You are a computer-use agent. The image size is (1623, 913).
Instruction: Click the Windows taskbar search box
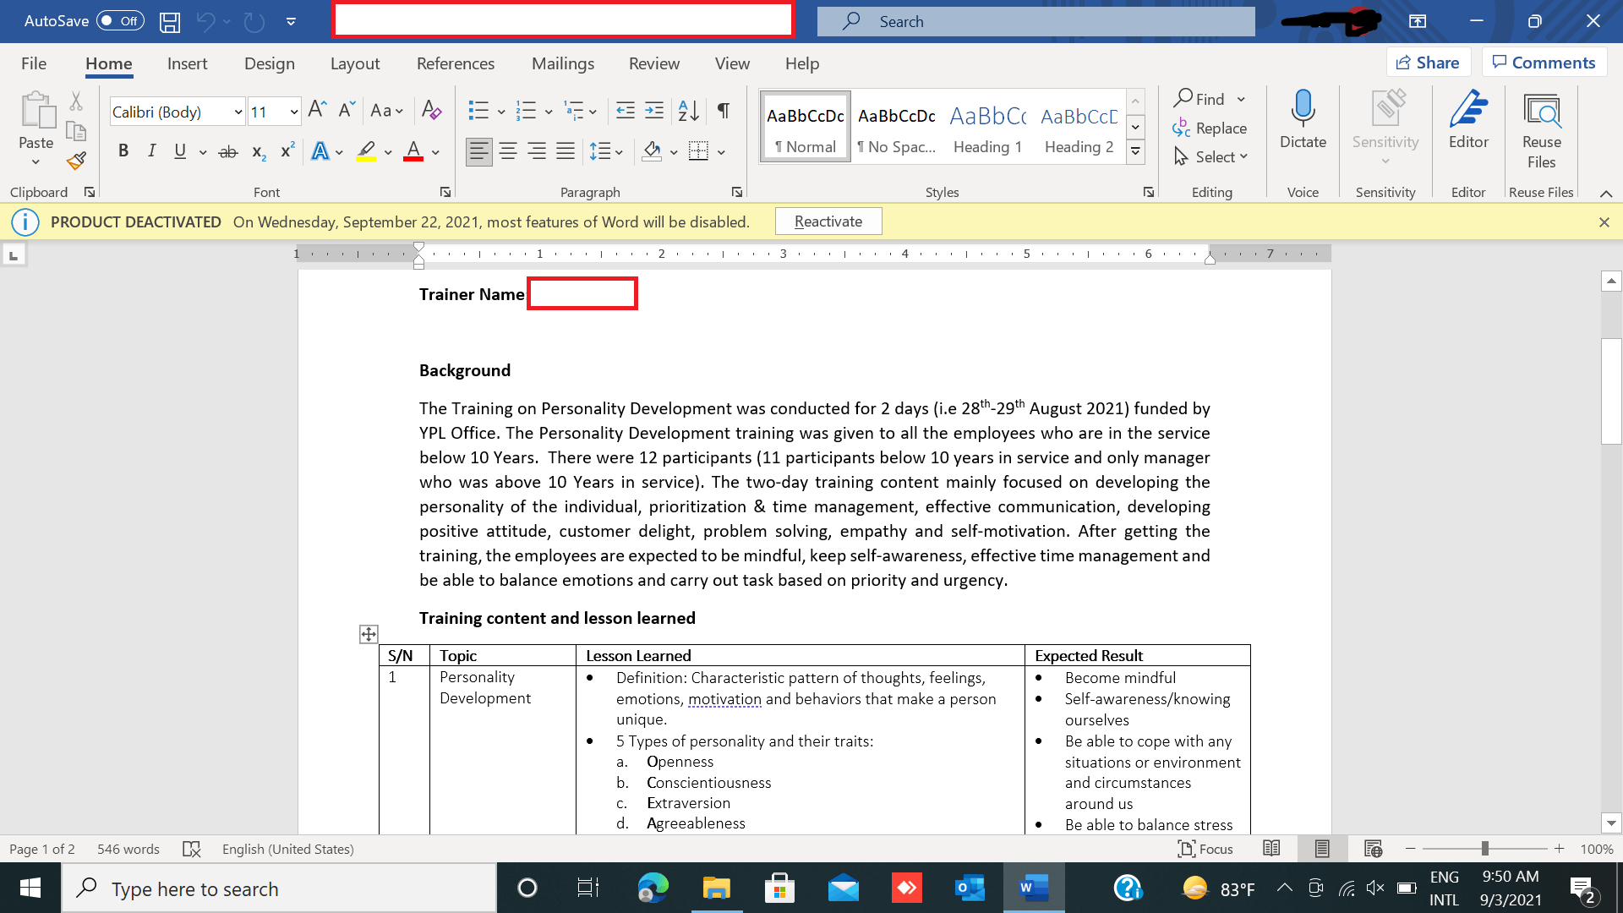279,888
